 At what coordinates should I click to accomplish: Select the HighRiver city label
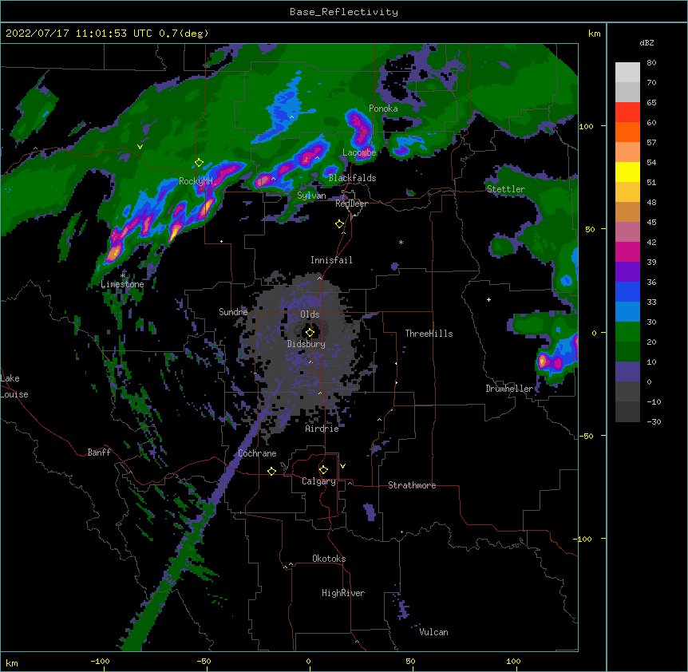tap(343, 593)
